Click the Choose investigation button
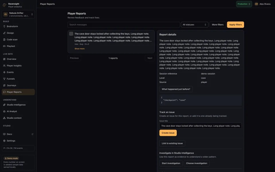 pyautogui.click(x=197, y=163)
